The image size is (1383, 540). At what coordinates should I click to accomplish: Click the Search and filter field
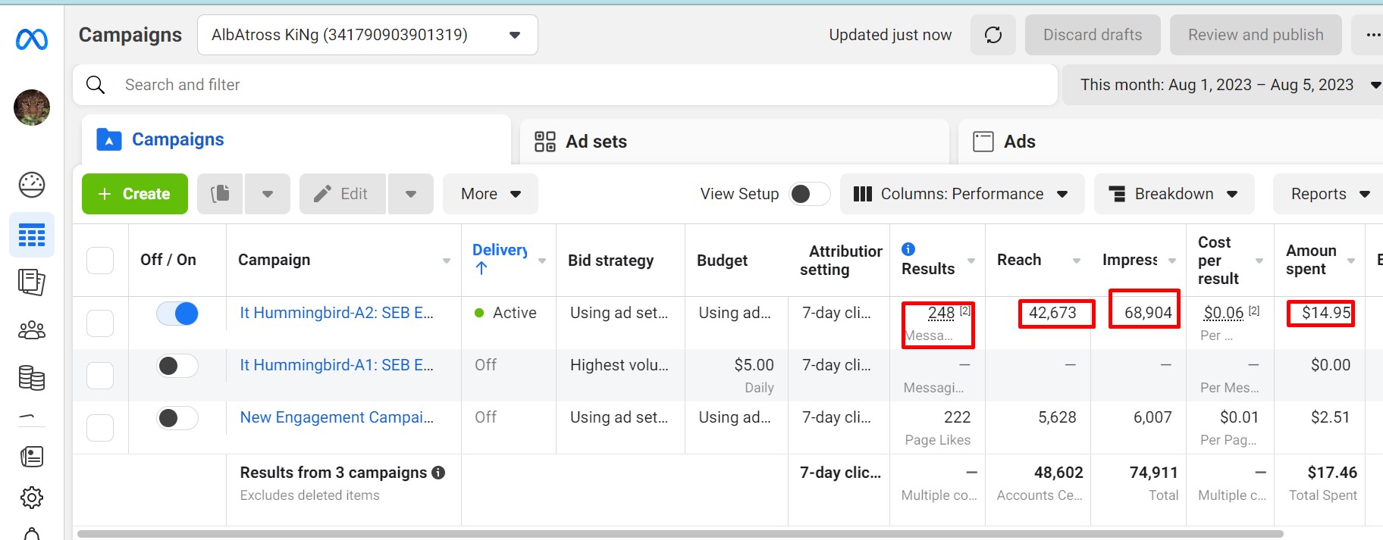(x=565, y=85)
